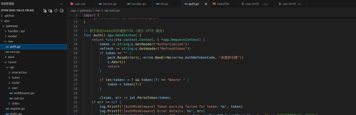This screenshot has width=356, height=115.
Task: Click the Go icon beside register.go in the tree
Action: point(7,109)
